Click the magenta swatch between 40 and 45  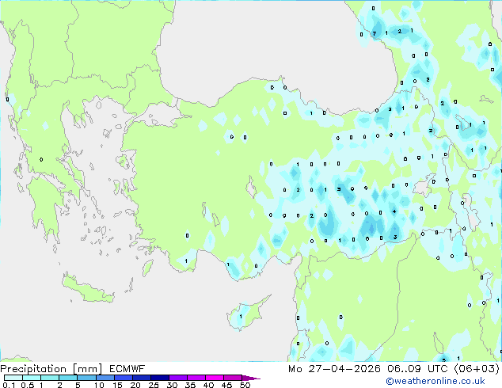point(215,378)
